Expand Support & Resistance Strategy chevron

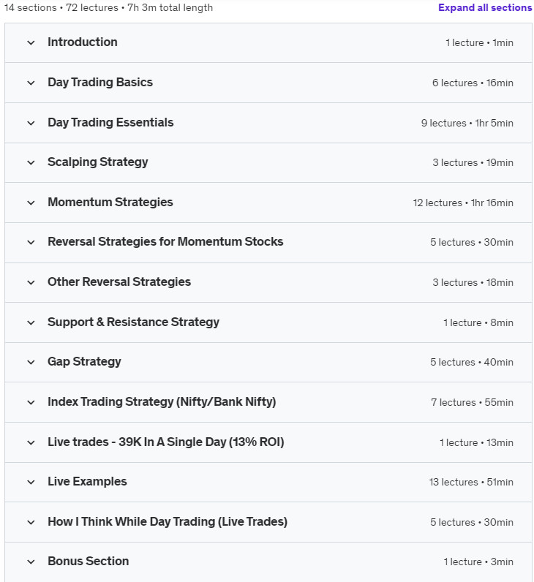pyautogui.click(x=31, y=322)
